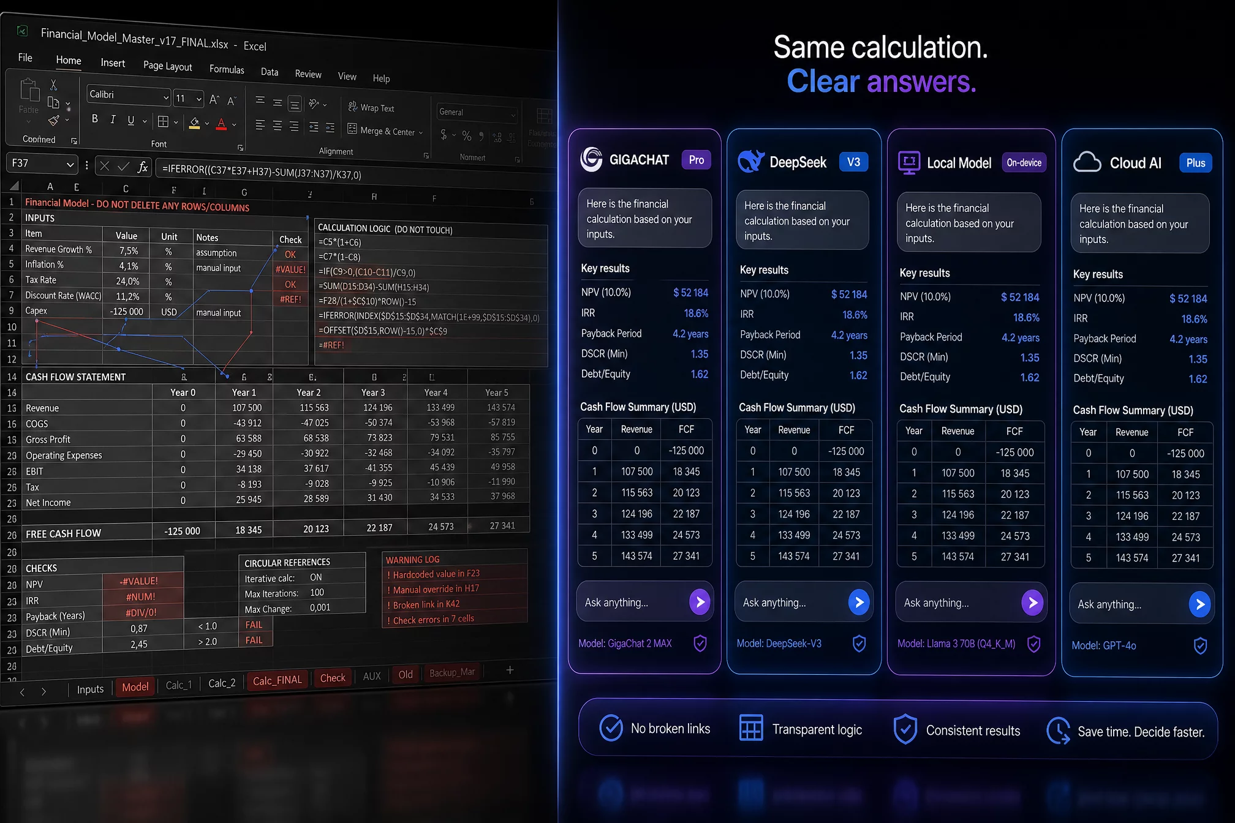The width and height of the screenshot is (1235, 823).
Task: Click the Paste clipboard icon in Excel
Action: 29,90
